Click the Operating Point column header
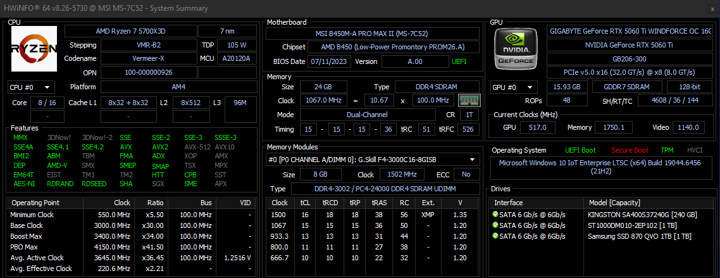 click(x=45, y=203)
